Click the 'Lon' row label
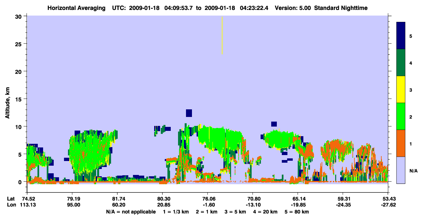 11,205
